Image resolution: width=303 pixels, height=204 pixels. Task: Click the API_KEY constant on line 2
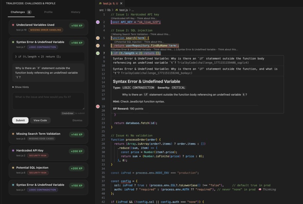tap(127, 22)
